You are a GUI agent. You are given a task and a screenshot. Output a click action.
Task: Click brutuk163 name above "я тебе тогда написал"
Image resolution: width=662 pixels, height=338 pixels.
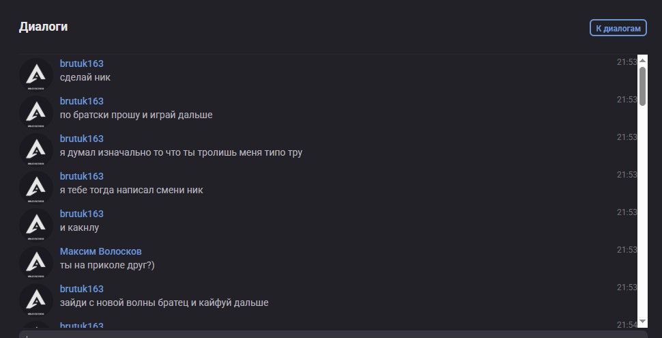[x=81, y=176]
